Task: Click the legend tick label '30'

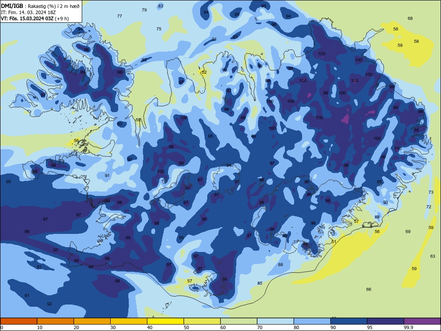Action: [113, 327]
